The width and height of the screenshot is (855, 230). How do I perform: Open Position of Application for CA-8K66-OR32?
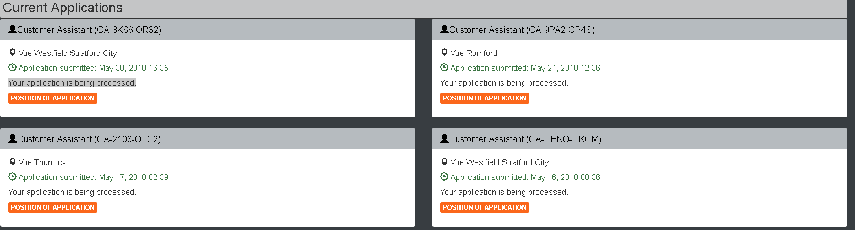53,98
